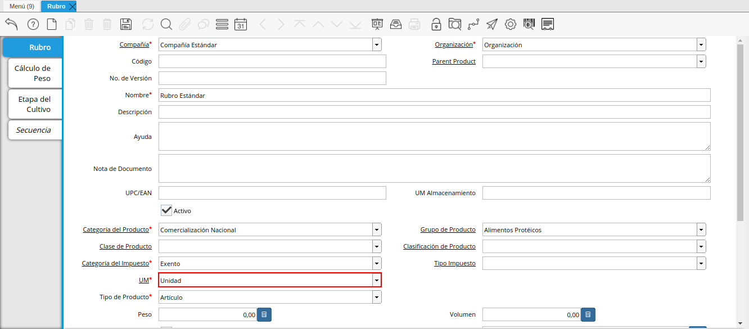Open the Menú (9) tab
The height and width of the screenshot is (329, 749).
[x=21, y=6]
